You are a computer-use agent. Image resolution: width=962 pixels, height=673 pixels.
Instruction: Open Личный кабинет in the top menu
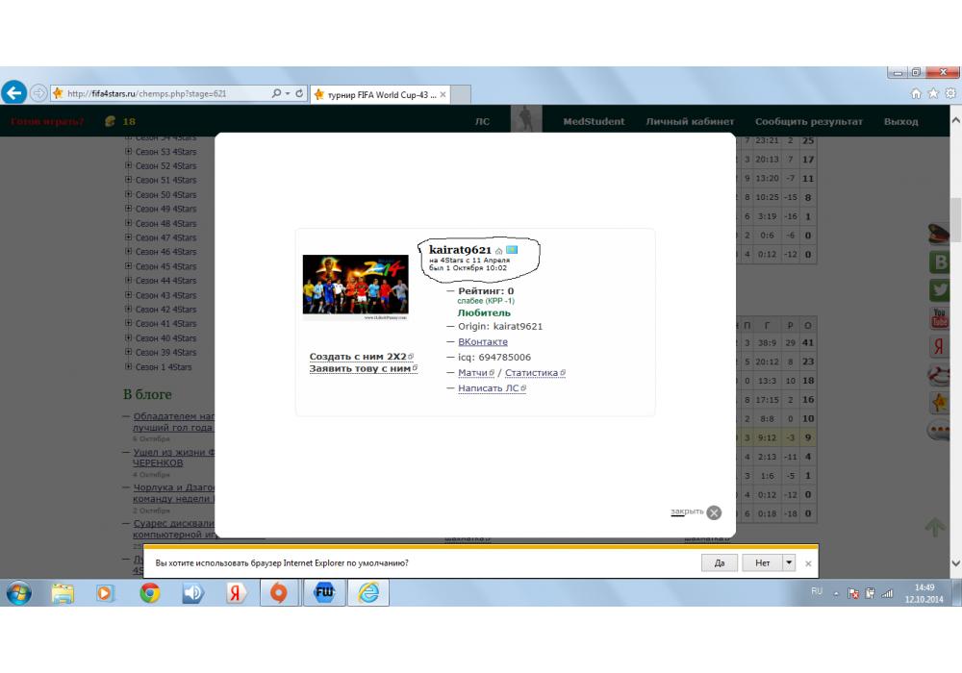[690, 122]
